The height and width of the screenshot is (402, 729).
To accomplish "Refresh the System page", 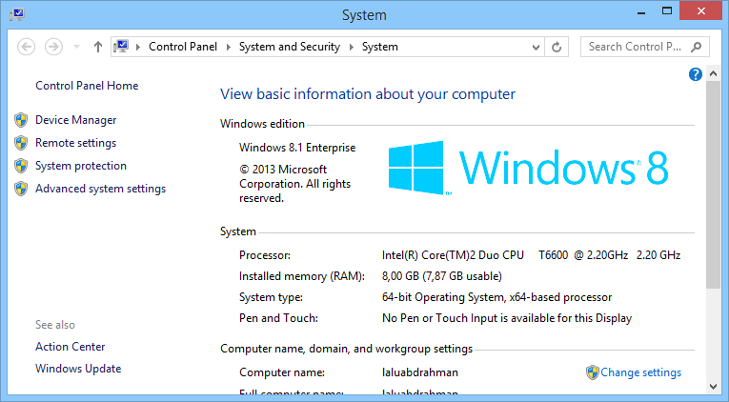I will point(557,47).
